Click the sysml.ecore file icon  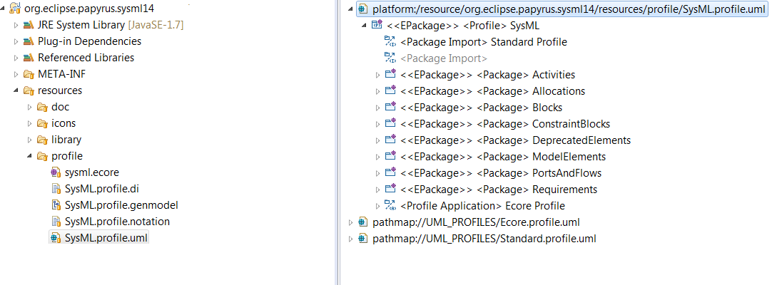[x=56, y=172]
